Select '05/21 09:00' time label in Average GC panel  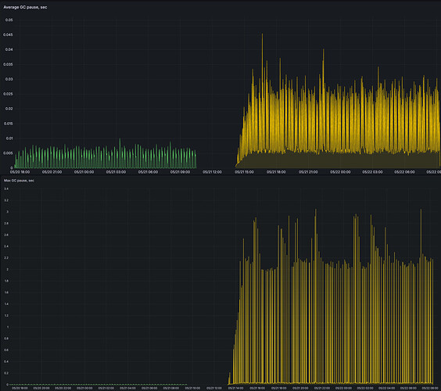tap(180, 172)
